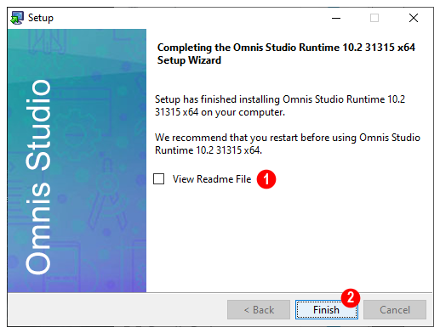
Task: Click the "Completing the Omnis Studio Runtime" heading
Action: (x=286, y=54)
